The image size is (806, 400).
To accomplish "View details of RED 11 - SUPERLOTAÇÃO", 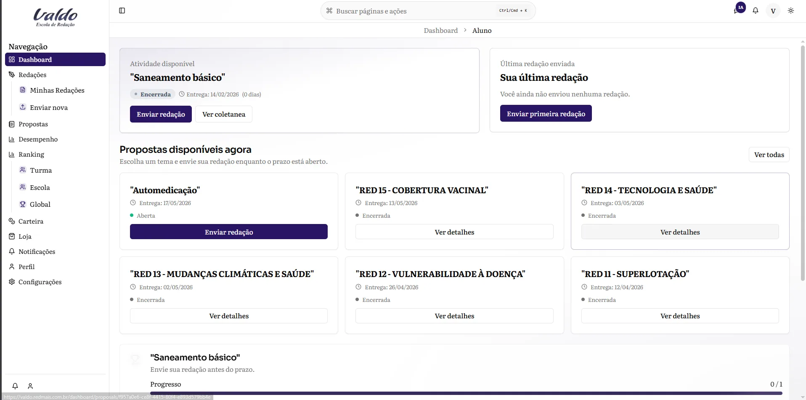I will point(680,316).
